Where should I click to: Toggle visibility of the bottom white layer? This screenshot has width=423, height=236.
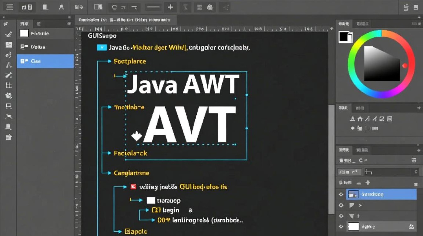341,226
